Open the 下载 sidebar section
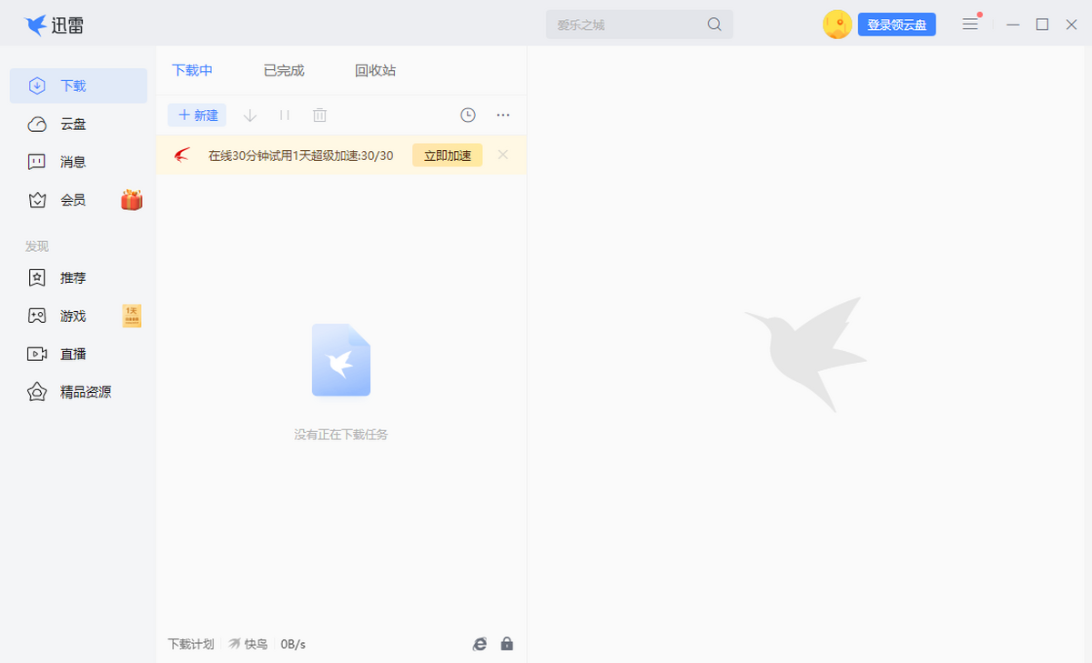 coord(78,85)
